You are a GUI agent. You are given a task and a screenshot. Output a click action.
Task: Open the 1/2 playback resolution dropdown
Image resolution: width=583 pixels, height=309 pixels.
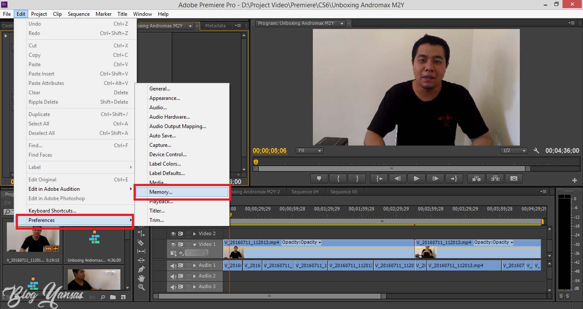point(514,151)
